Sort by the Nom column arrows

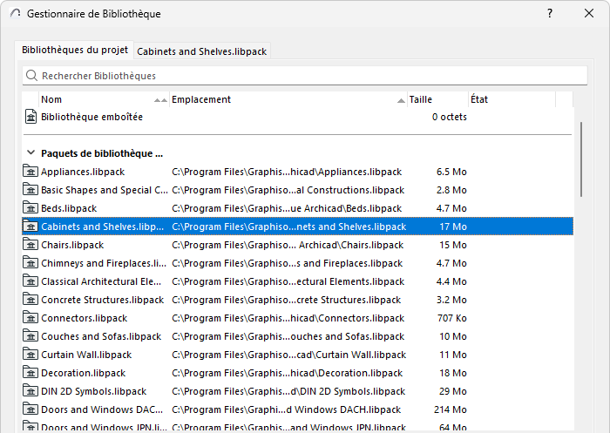(x=160, y=100)
